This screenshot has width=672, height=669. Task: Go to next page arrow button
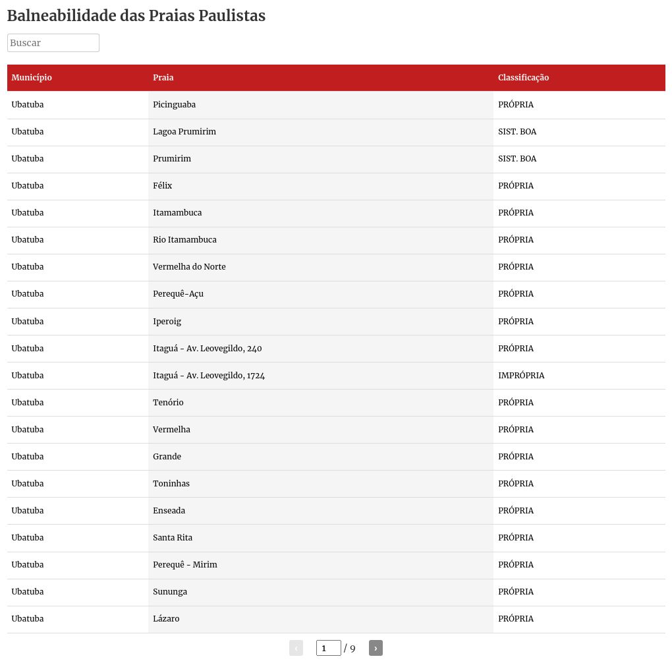coord(376,648)
